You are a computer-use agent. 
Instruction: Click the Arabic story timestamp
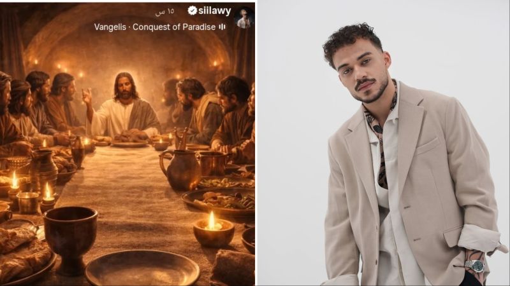point(164,12)
